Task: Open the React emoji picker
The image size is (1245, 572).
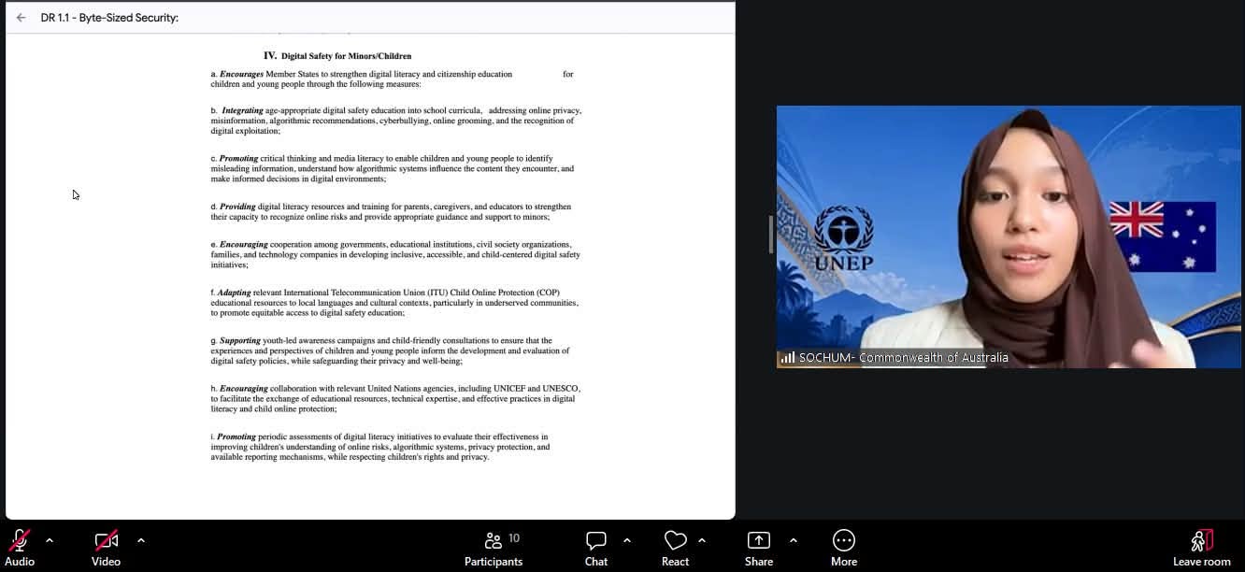Action: pos(675,548)
